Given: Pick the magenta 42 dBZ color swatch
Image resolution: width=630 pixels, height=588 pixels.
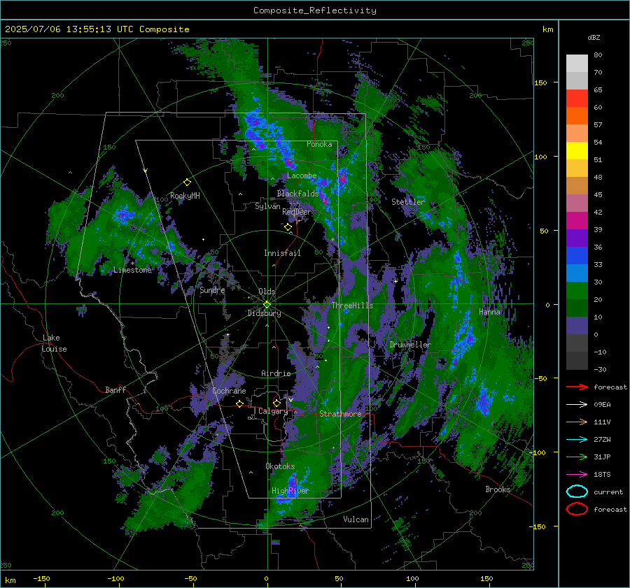Looking at the screenshot, I should (577, 221).
